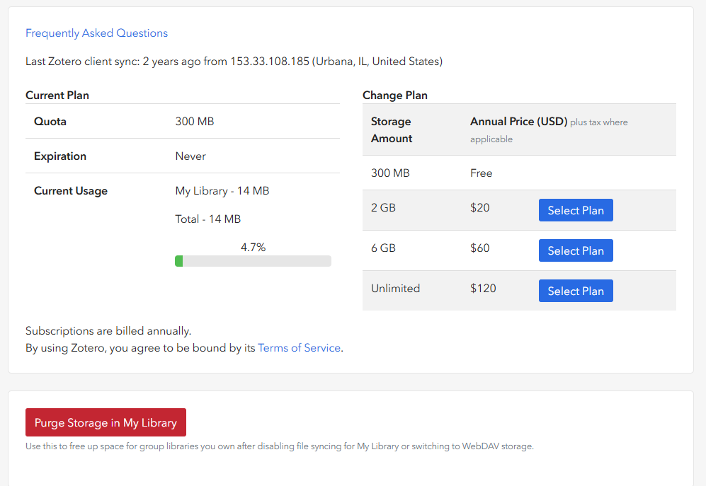Click the 300 MB quota value
The width and height of the screenshot is (706, 486).
[x=195, y=122]
